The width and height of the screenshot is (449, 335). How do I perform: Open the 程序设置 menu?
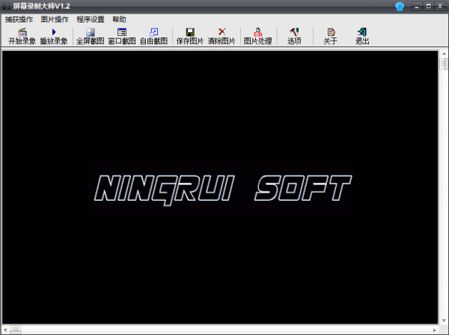click(91, 19)
